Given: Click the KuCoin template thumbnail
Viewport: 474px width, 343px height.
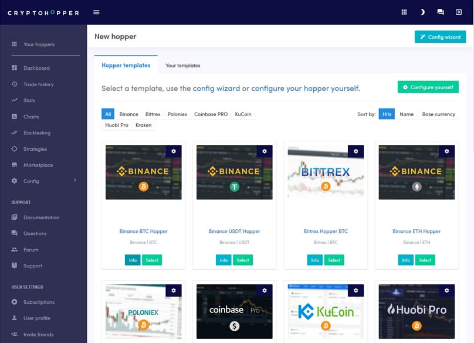Looking at the screenshot, I should point(326,311).
